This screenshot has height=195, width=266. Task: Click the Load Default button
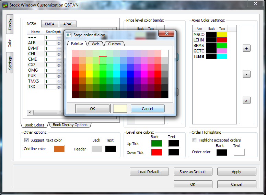149,172
